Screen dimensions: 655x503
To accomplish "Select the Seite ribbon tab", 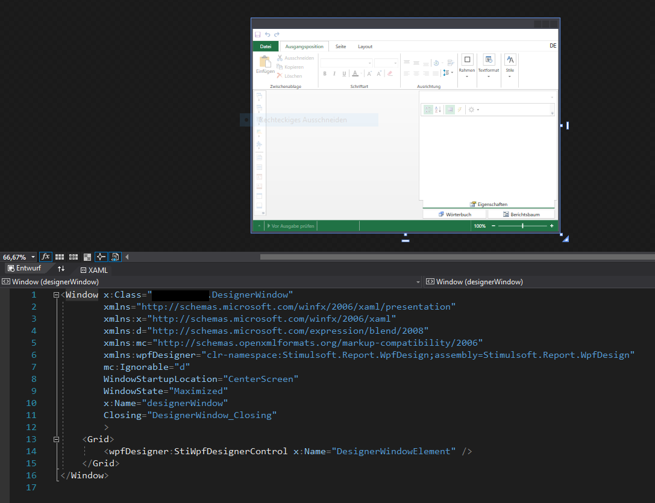I will click(341, 46).
